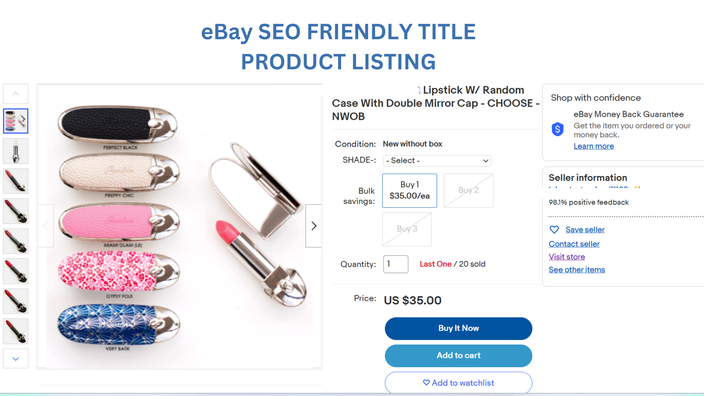The height and width of the screenshot is (396, 704).
Task: Click the Contact seller link
Action: 574,244
